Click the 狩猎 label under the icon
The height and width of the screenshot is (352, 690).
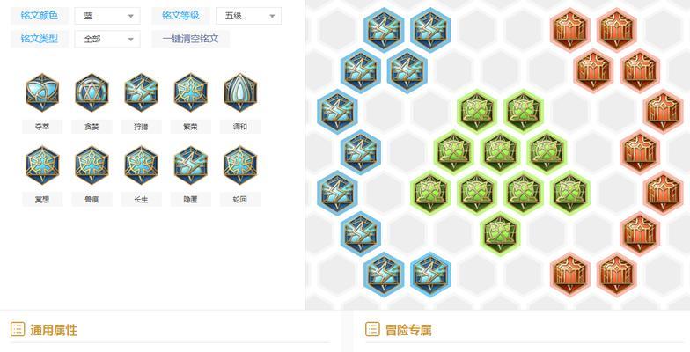click(x=141, y=127)
